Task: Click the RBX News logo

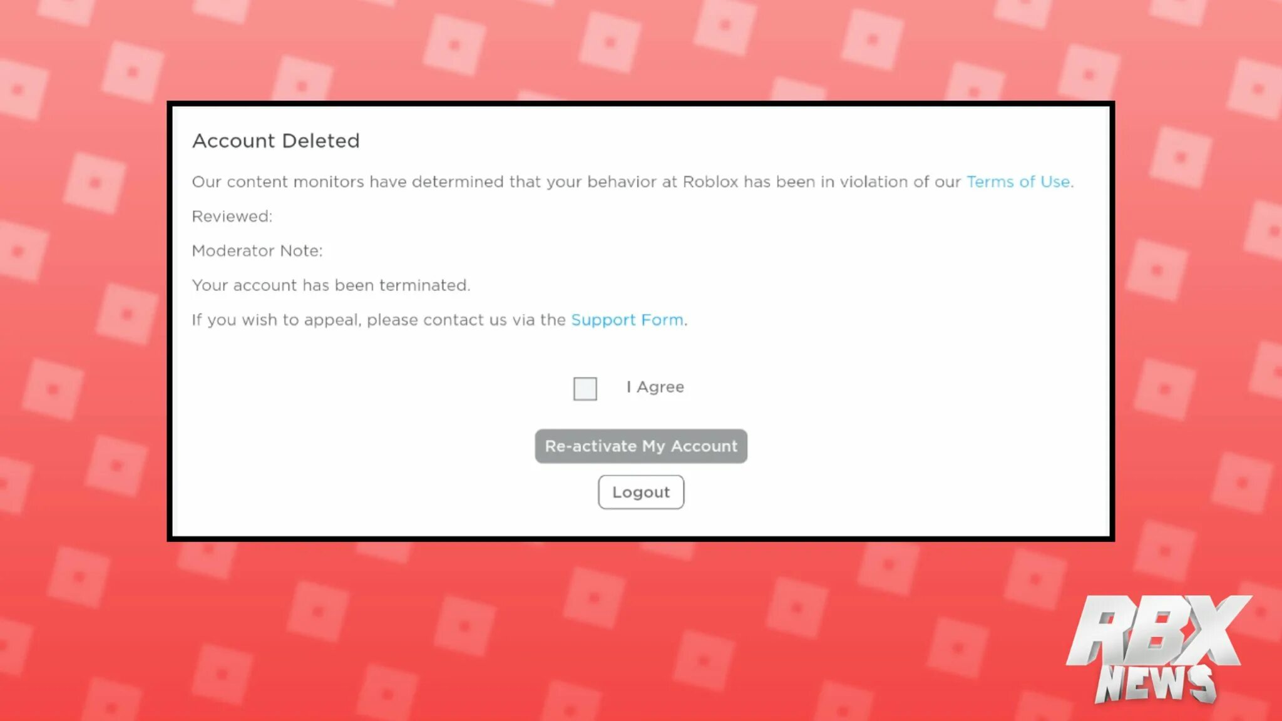Action: point(1158,649)
